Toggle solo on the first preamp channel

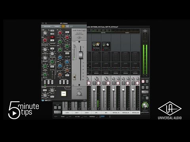pos(94,83)
